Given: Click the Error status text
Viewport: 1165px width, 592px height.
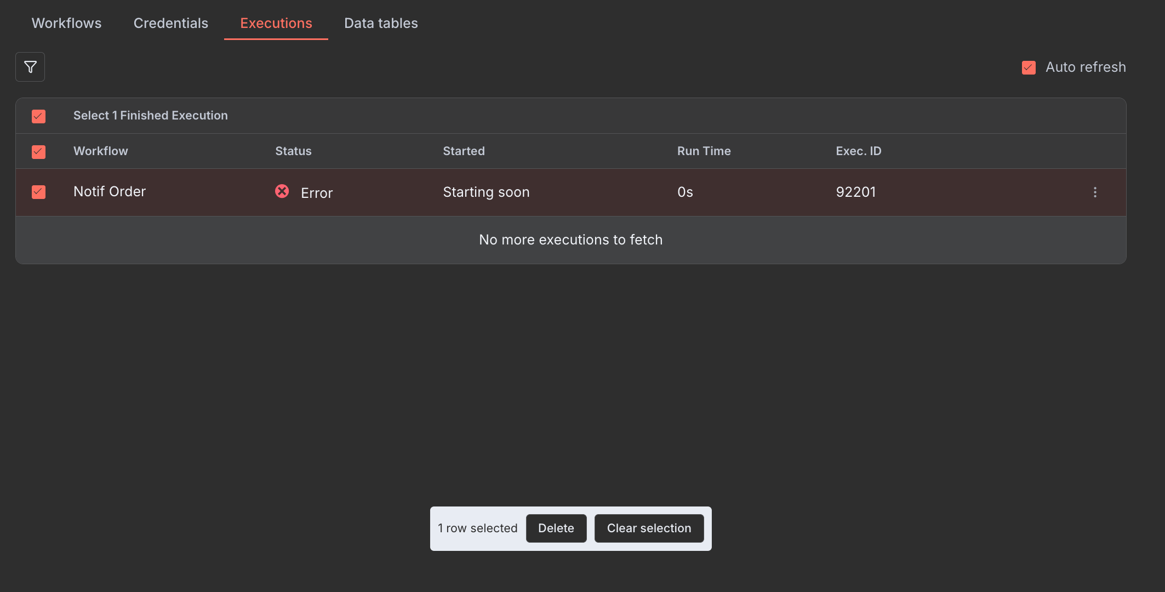Looking at the screenshot, I should pos(317,193).
